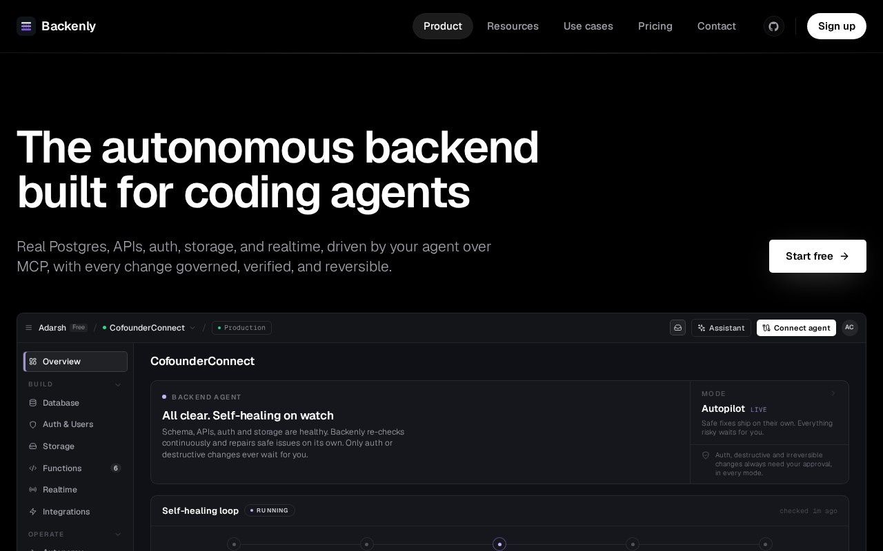
Task: Click the Functions code icon
Action: (33, 468)
